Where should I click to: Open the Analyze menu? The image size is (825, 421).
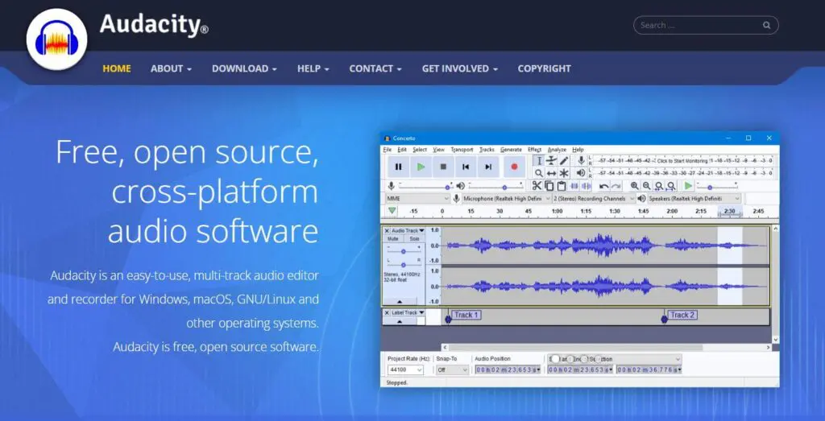557,150
